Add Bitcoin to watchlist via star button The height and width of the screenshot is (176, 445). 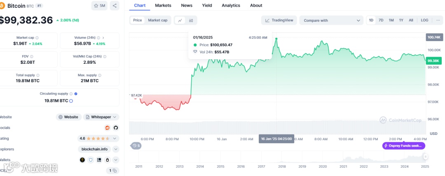100,6
